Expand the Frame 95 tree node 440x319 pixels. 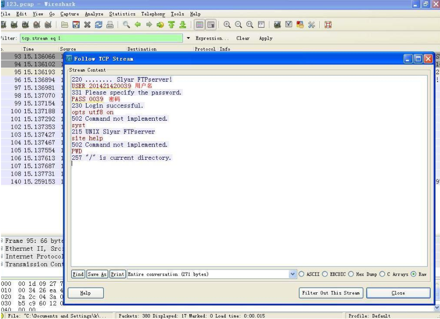tap(2, 241)
